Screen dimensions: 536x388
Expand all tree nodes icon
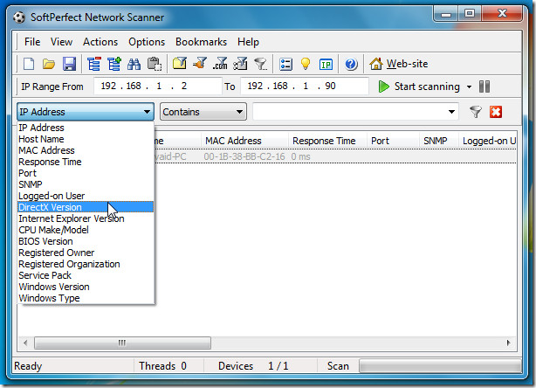pyautogui.click(x=114, y=64)
